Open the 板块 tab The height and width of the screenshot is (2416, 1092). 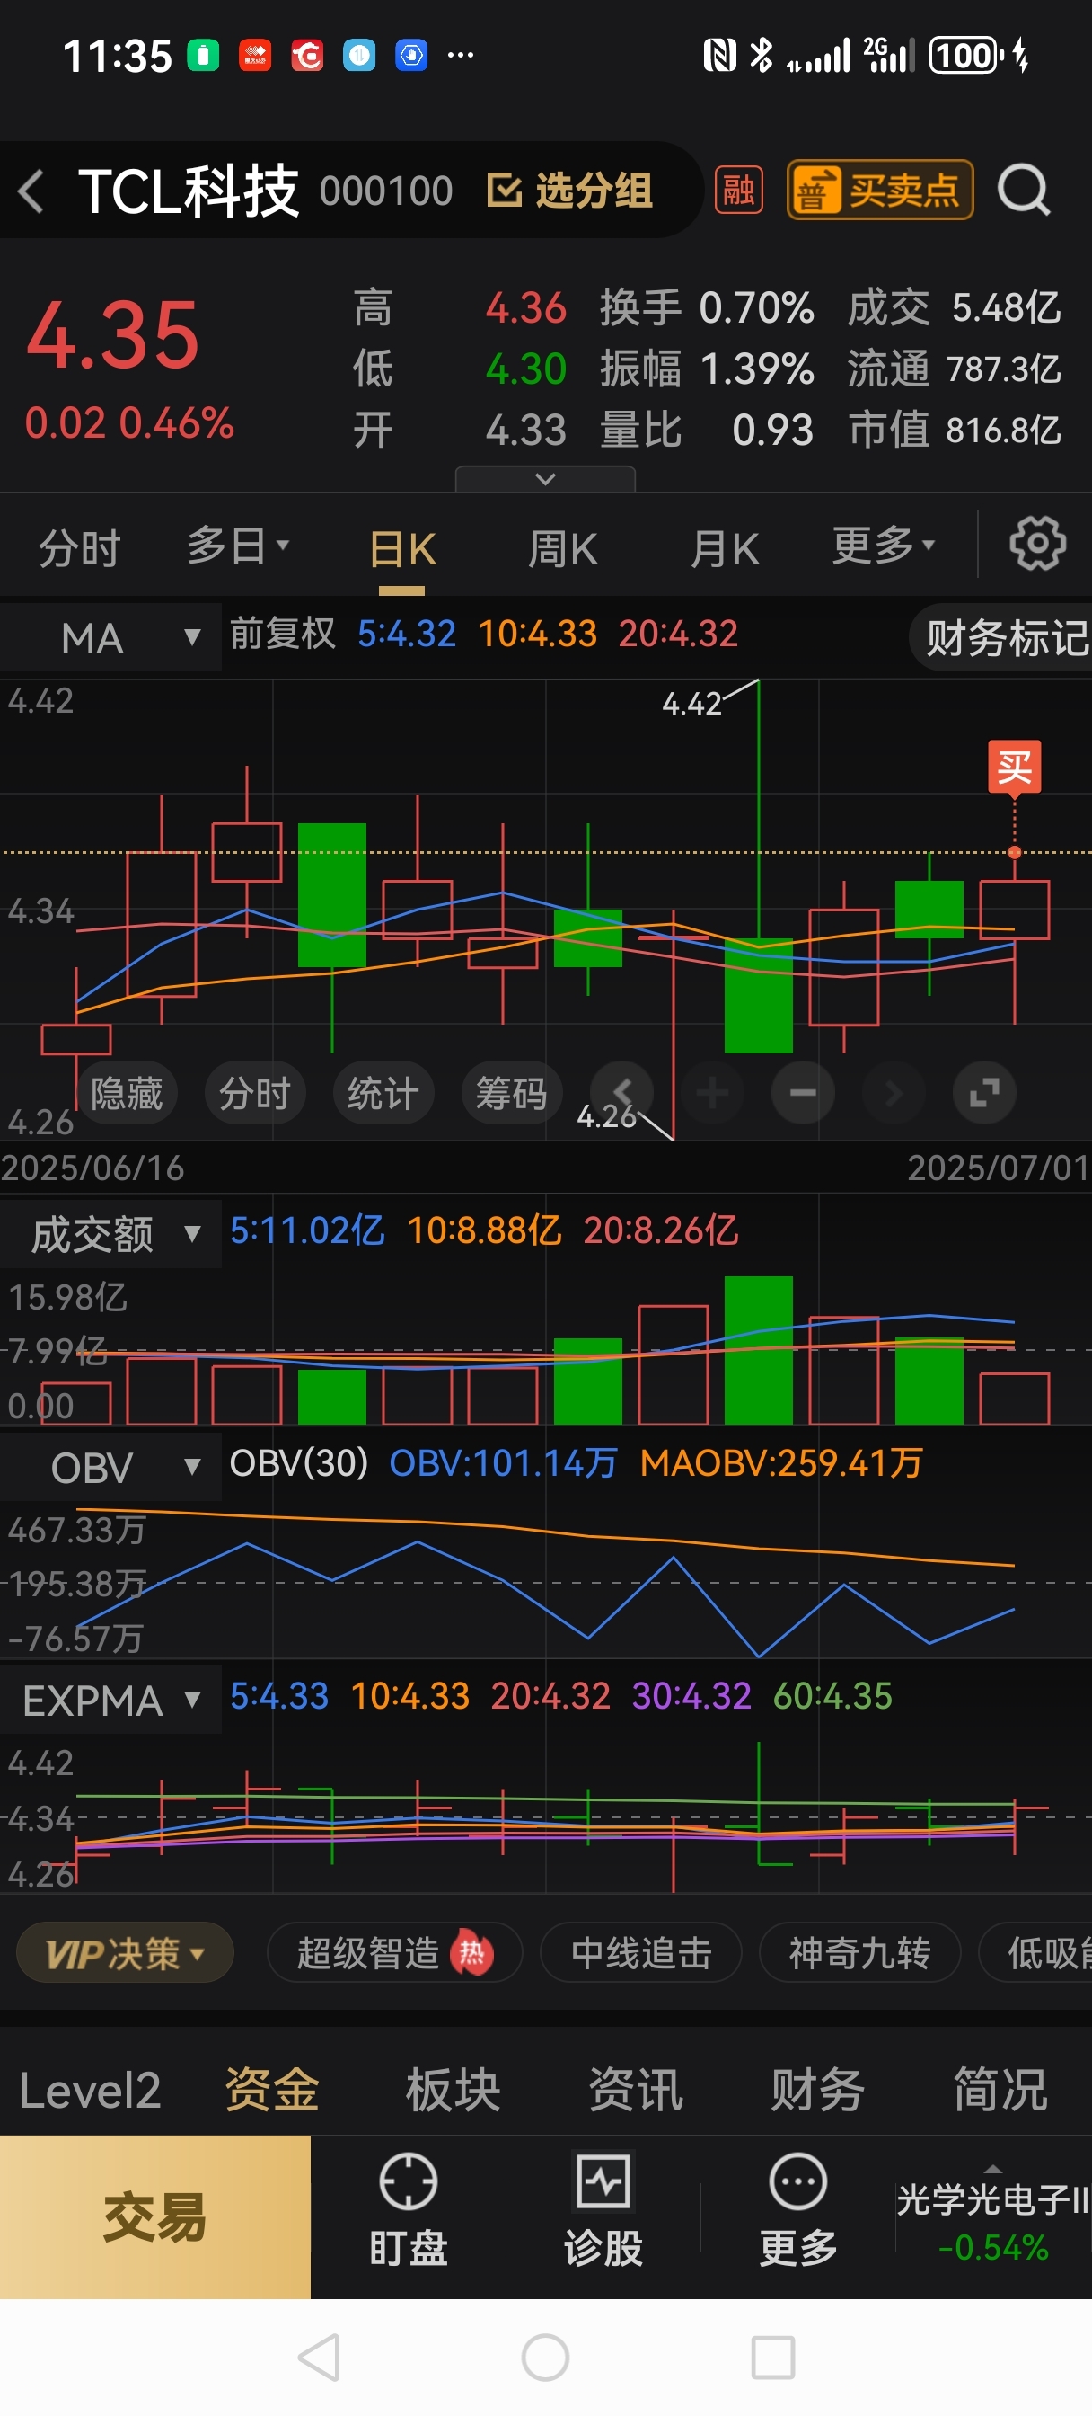(x=453, y=2091)
